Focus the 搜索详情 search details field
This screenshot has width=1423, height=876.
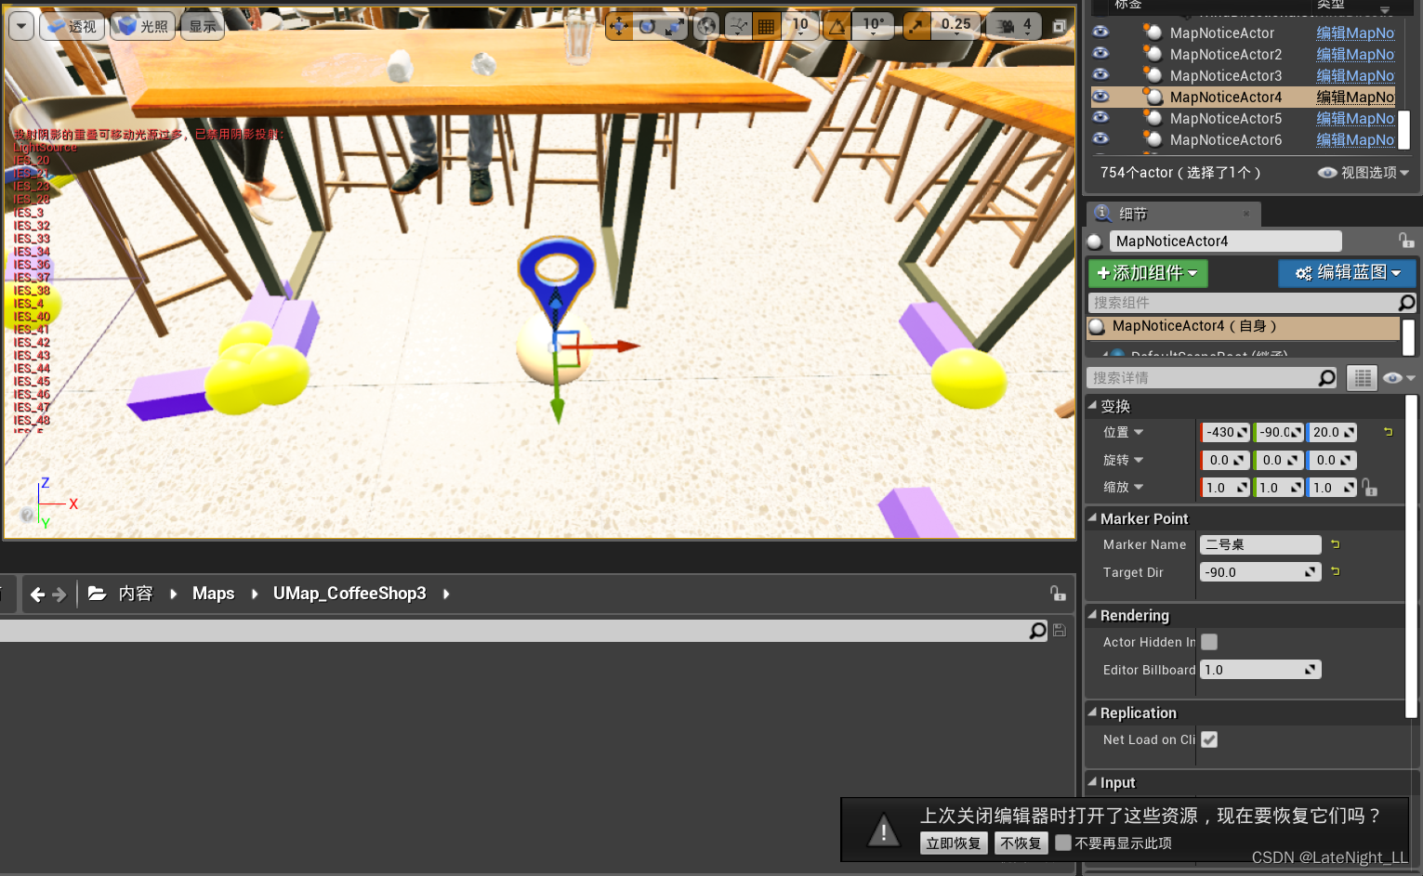(x=1201, y=378)
